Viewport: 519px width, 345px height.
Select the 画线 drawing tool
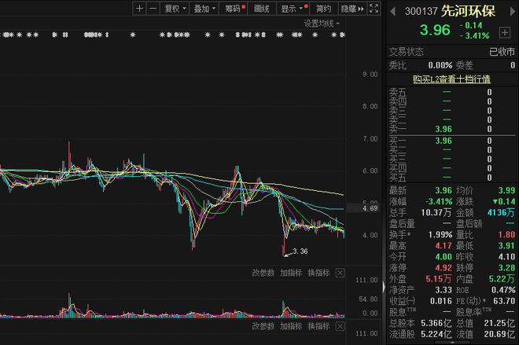click(262, 9)
